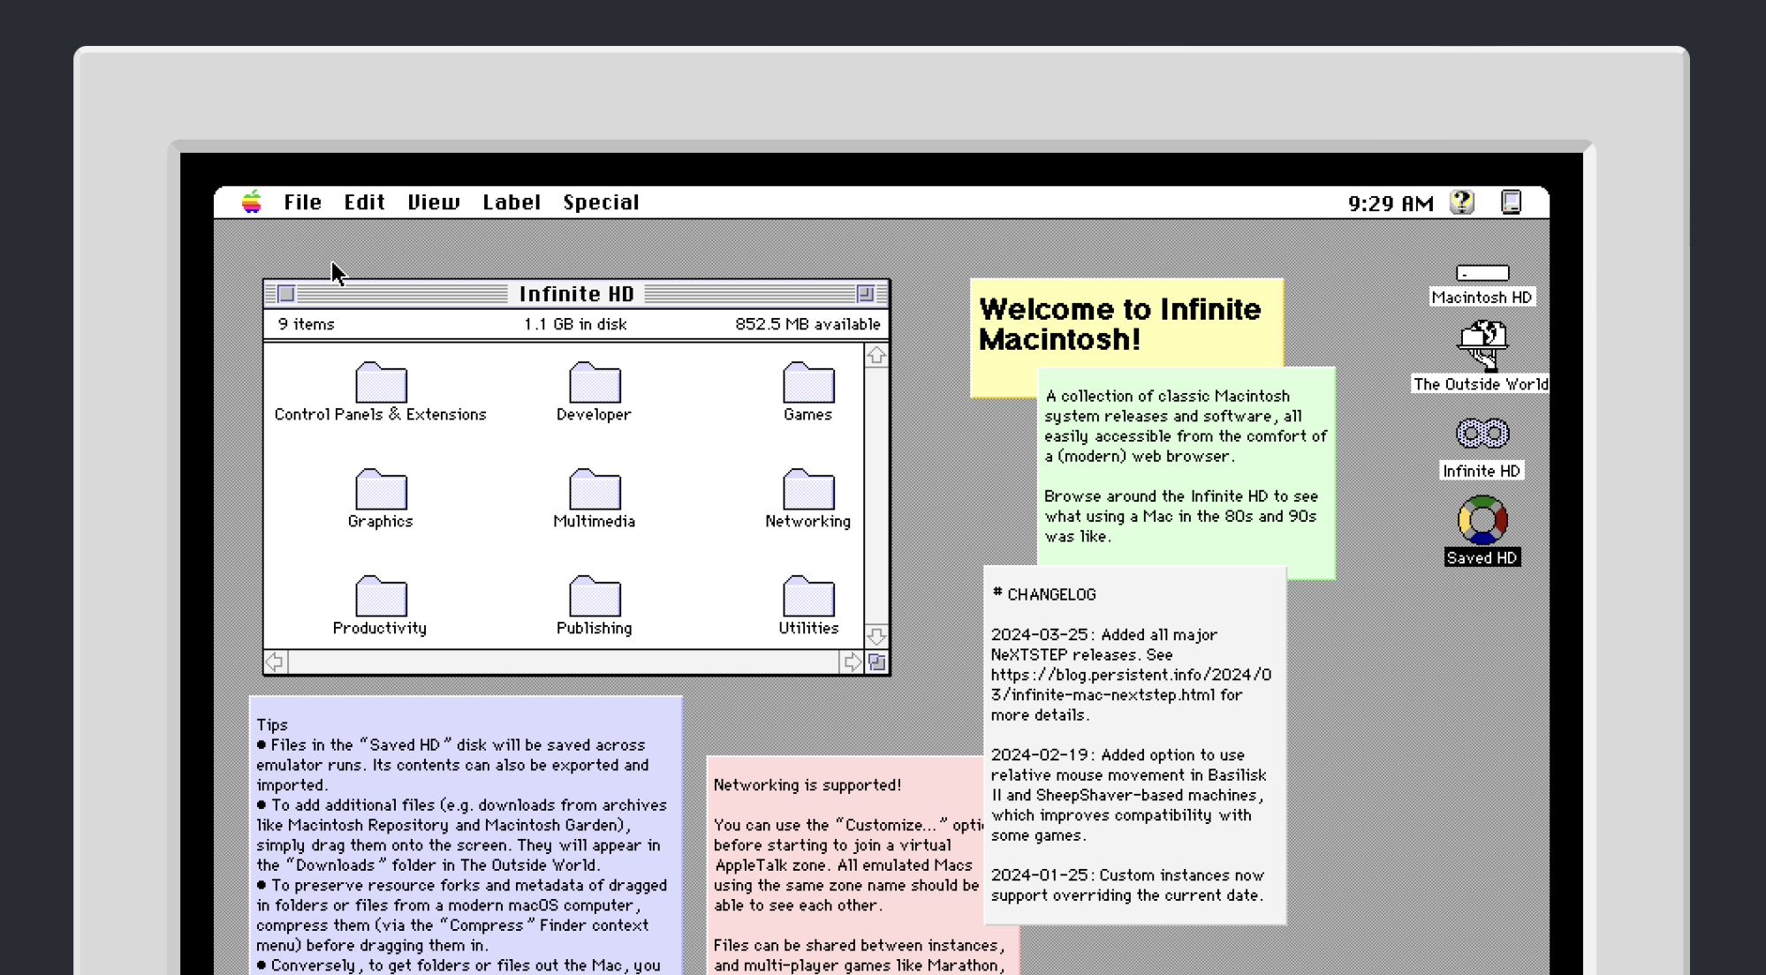Scroll down in Infinite HD window
The image size is (1766, 975).
(x=876, y=637)
